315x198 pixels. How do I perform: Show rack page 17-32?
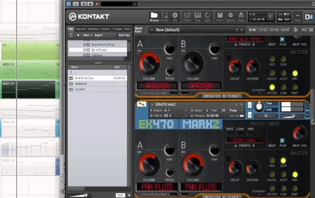pos(263,30)
